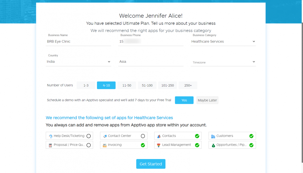Expand the Country dropdown showing India

[78, 62]
